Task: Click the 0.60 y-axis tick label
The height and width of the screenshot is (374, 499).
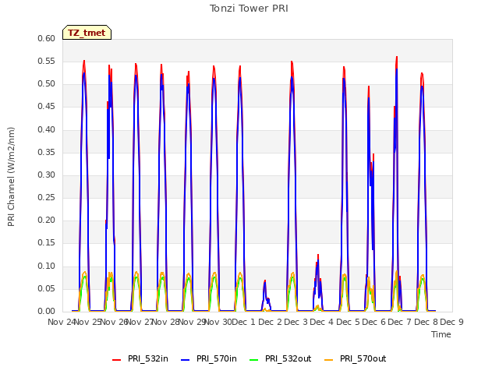Action: (x=47, y=38)
